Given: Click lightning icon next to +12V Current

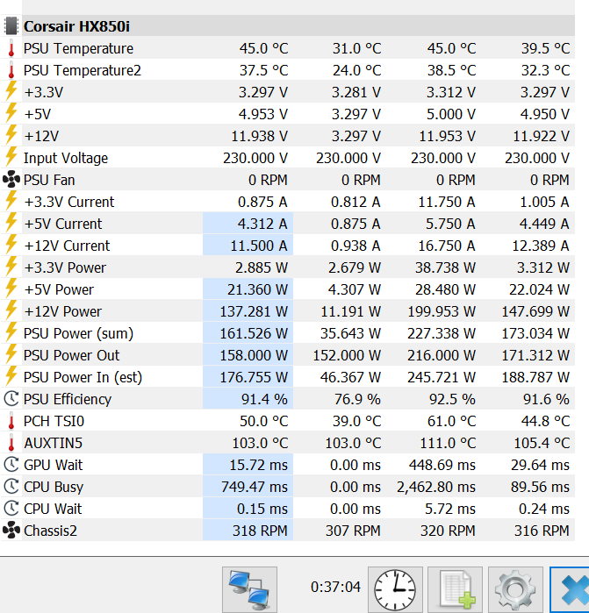Looking at the screenshot, I should [x=11, y=245].
